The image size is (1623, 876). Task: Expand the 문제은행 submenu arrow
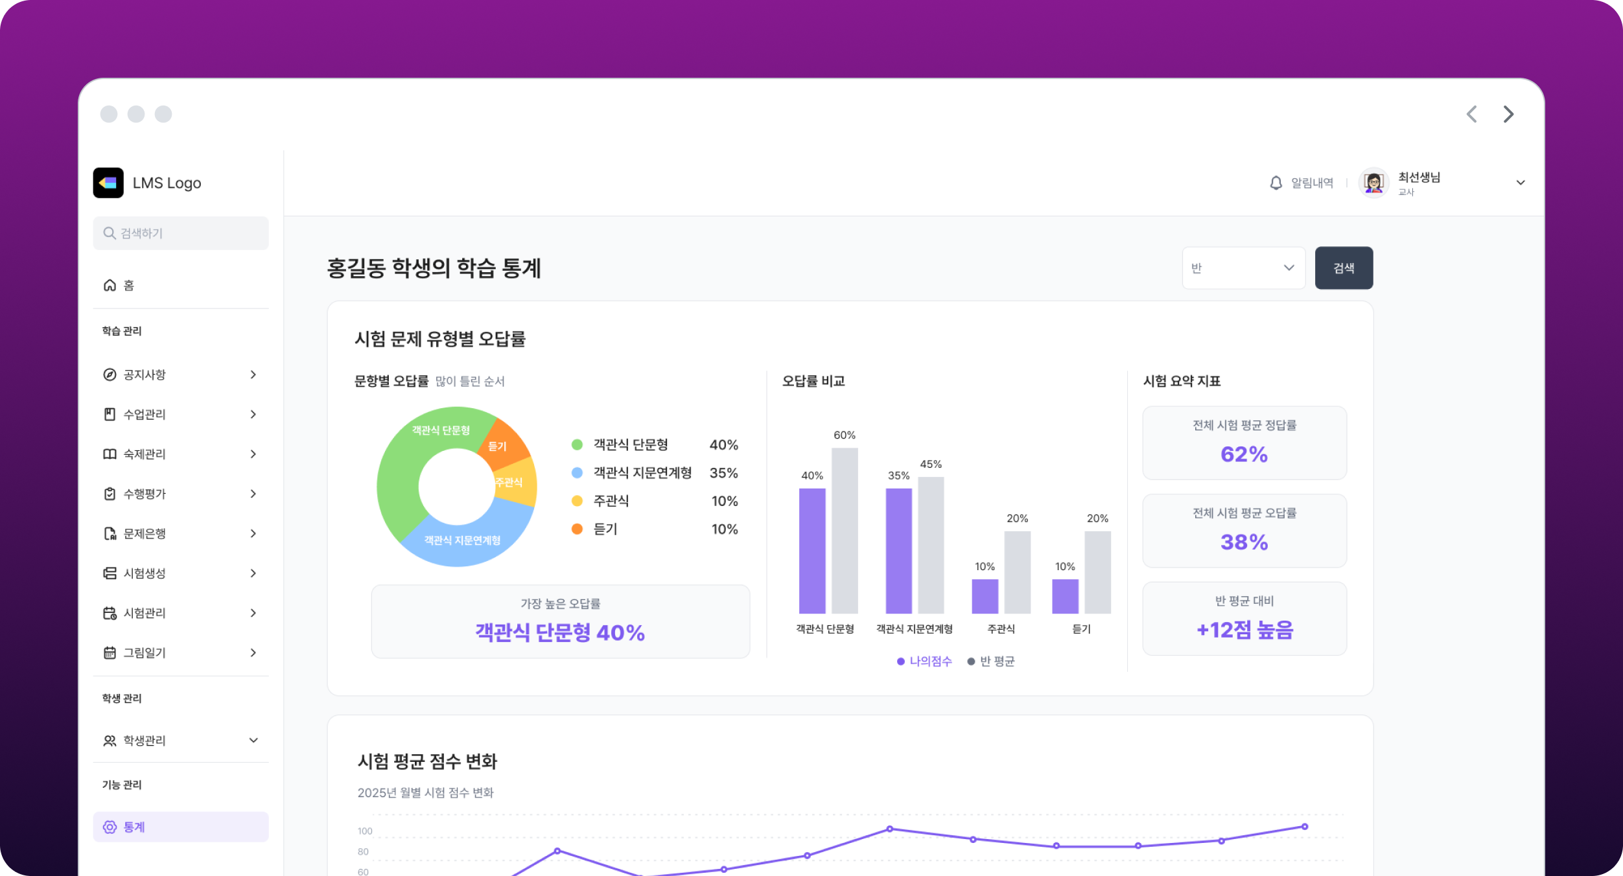coord(253,533)
